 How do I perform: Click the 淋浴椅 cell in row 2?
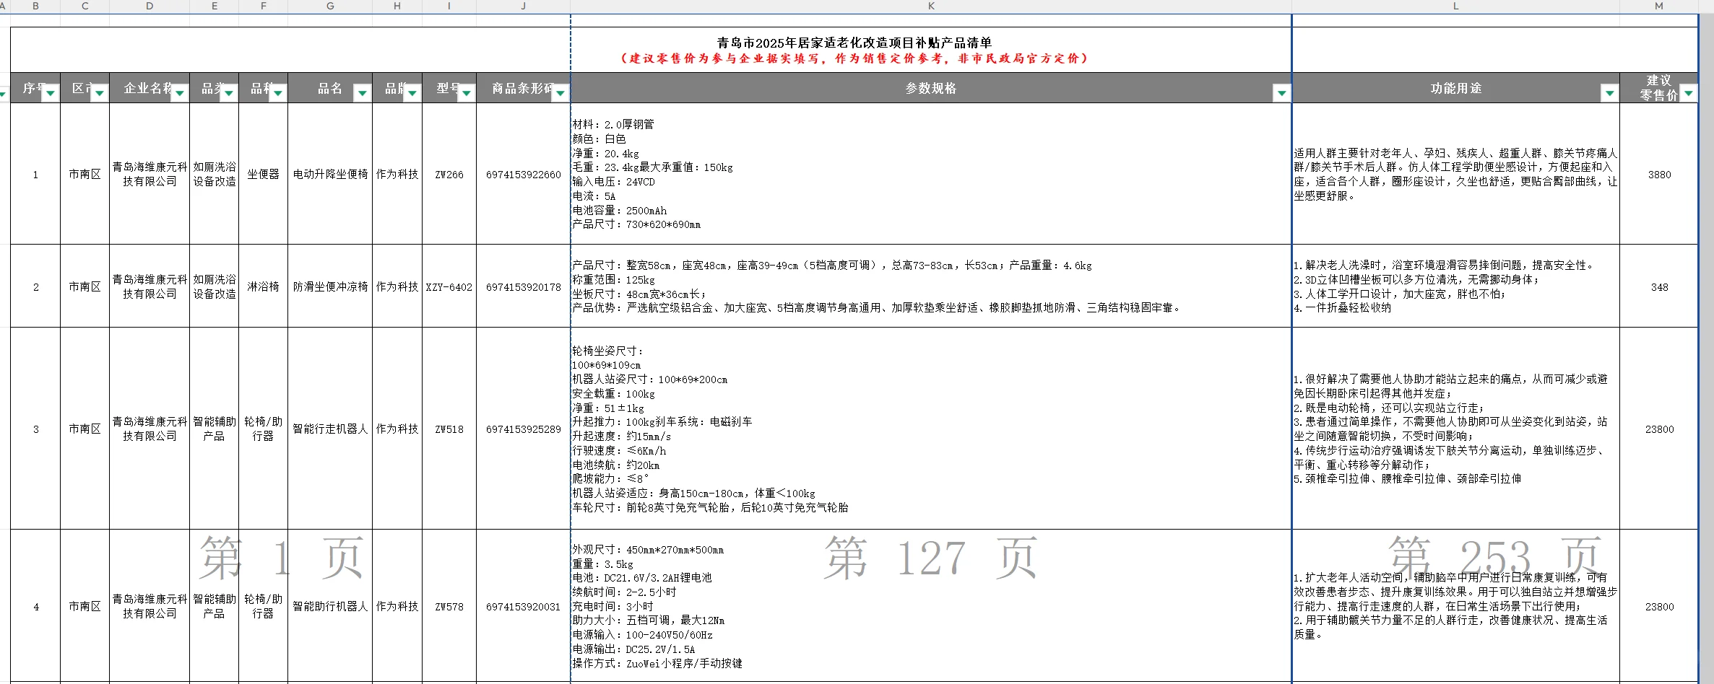[263, 286]
